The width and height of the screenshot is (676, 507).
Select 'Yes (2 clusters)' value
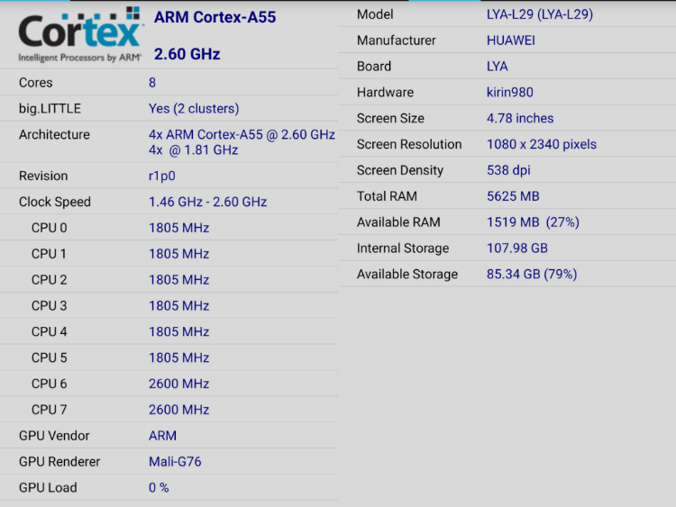click(x=194, y=109)
